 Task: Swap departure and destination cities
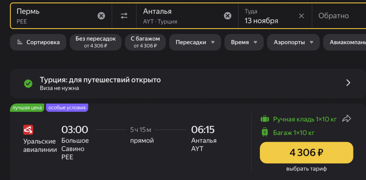pos(124,16)
